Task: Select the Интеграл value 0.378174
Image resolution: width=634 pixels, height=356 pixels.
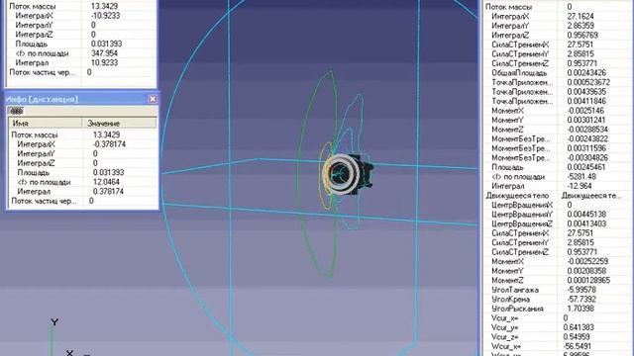Action: click(x=108, y=191)
